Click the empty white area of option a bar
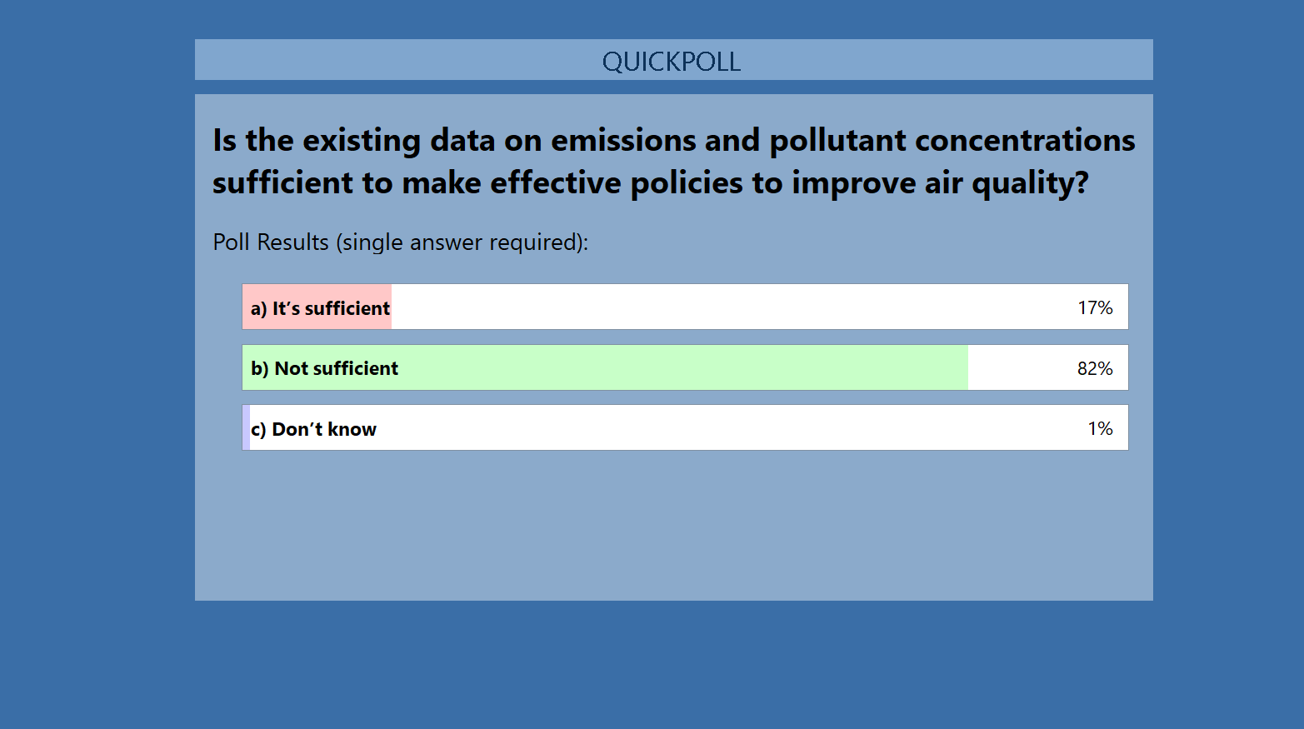 point(733,307)
